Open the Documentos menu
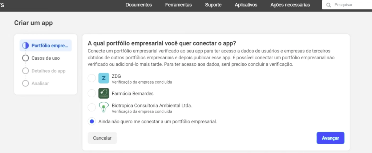 [x=138, y=5]
